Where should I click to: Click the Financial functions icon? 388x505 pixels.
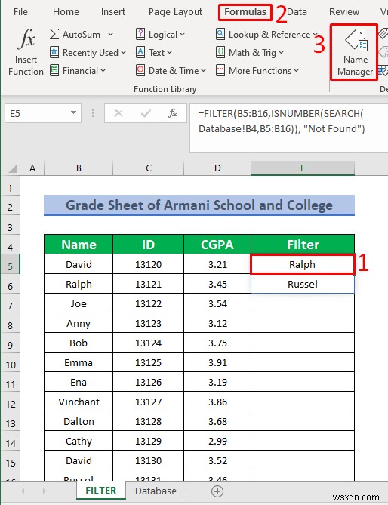[x=54, y=70]
